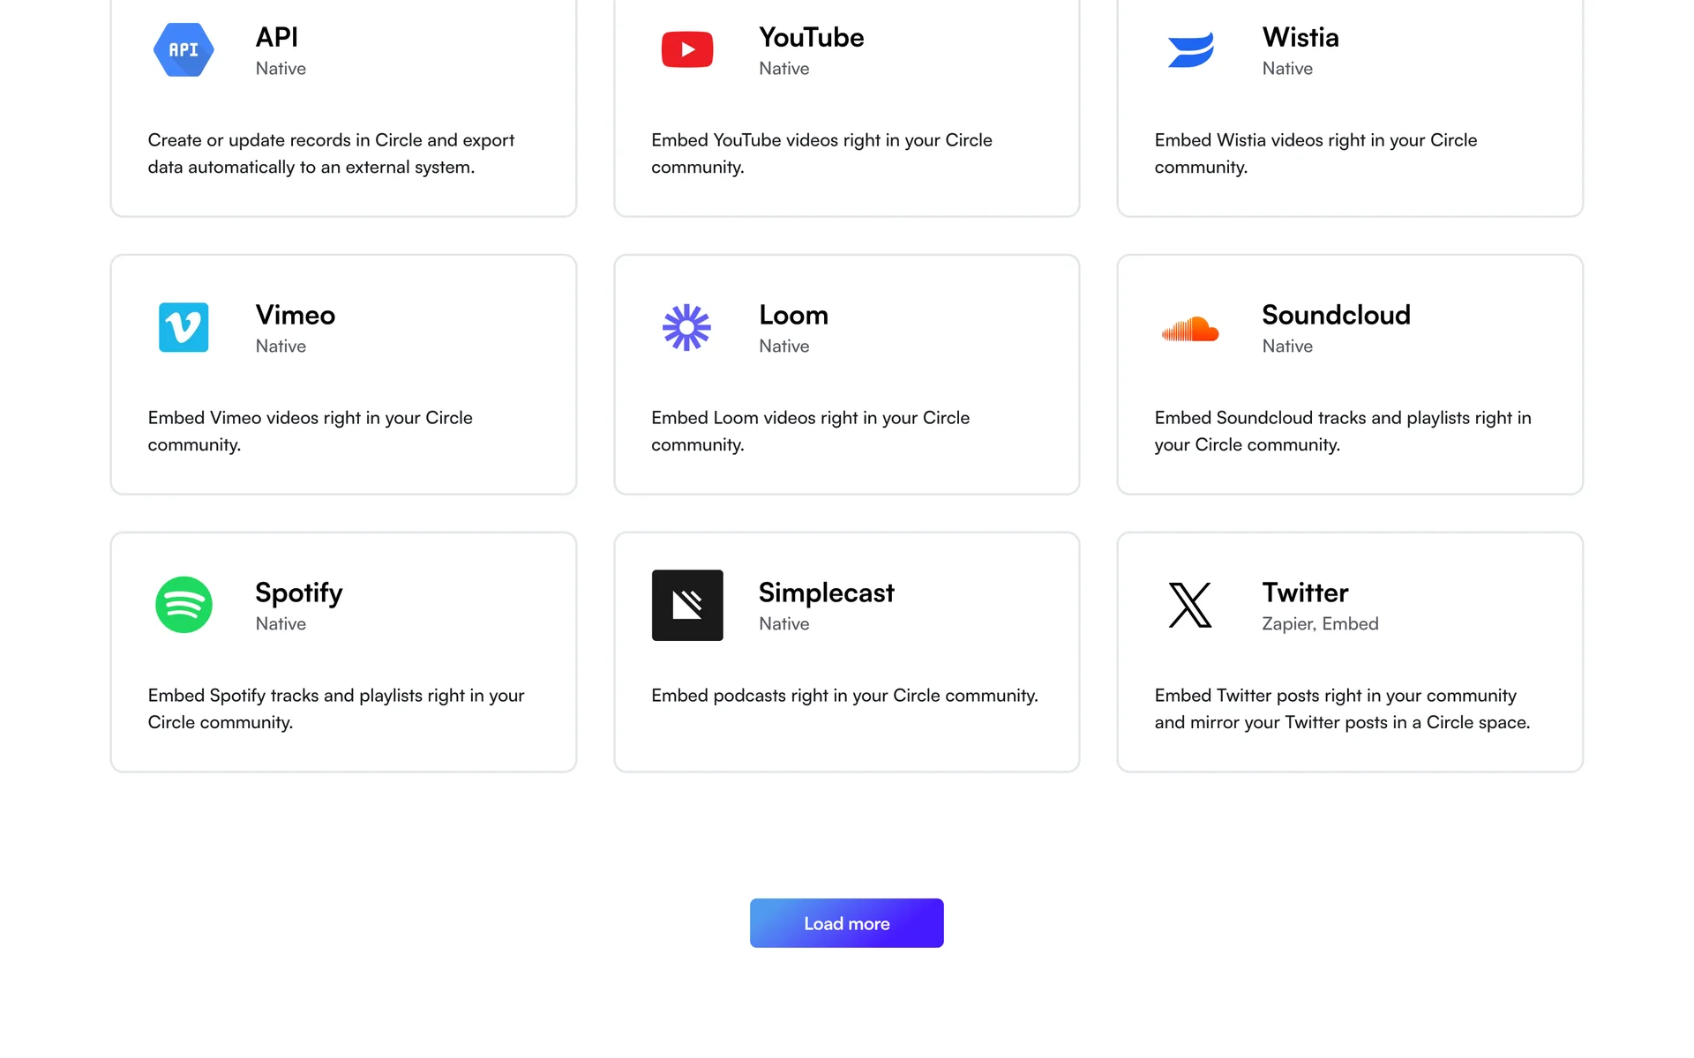This screenshot has height=1058, width=1694.
Task: Open the API integration title
Action: 276,37
